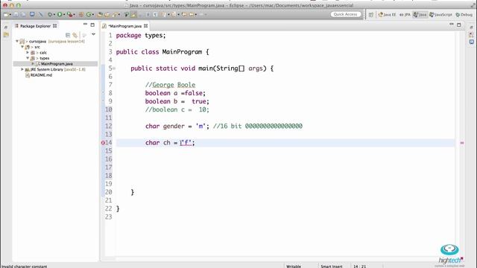Screen dimensions: 477x268
Task: Click the Run Last Tool red-briefcase icon
Action: click(x=69, y=15)
